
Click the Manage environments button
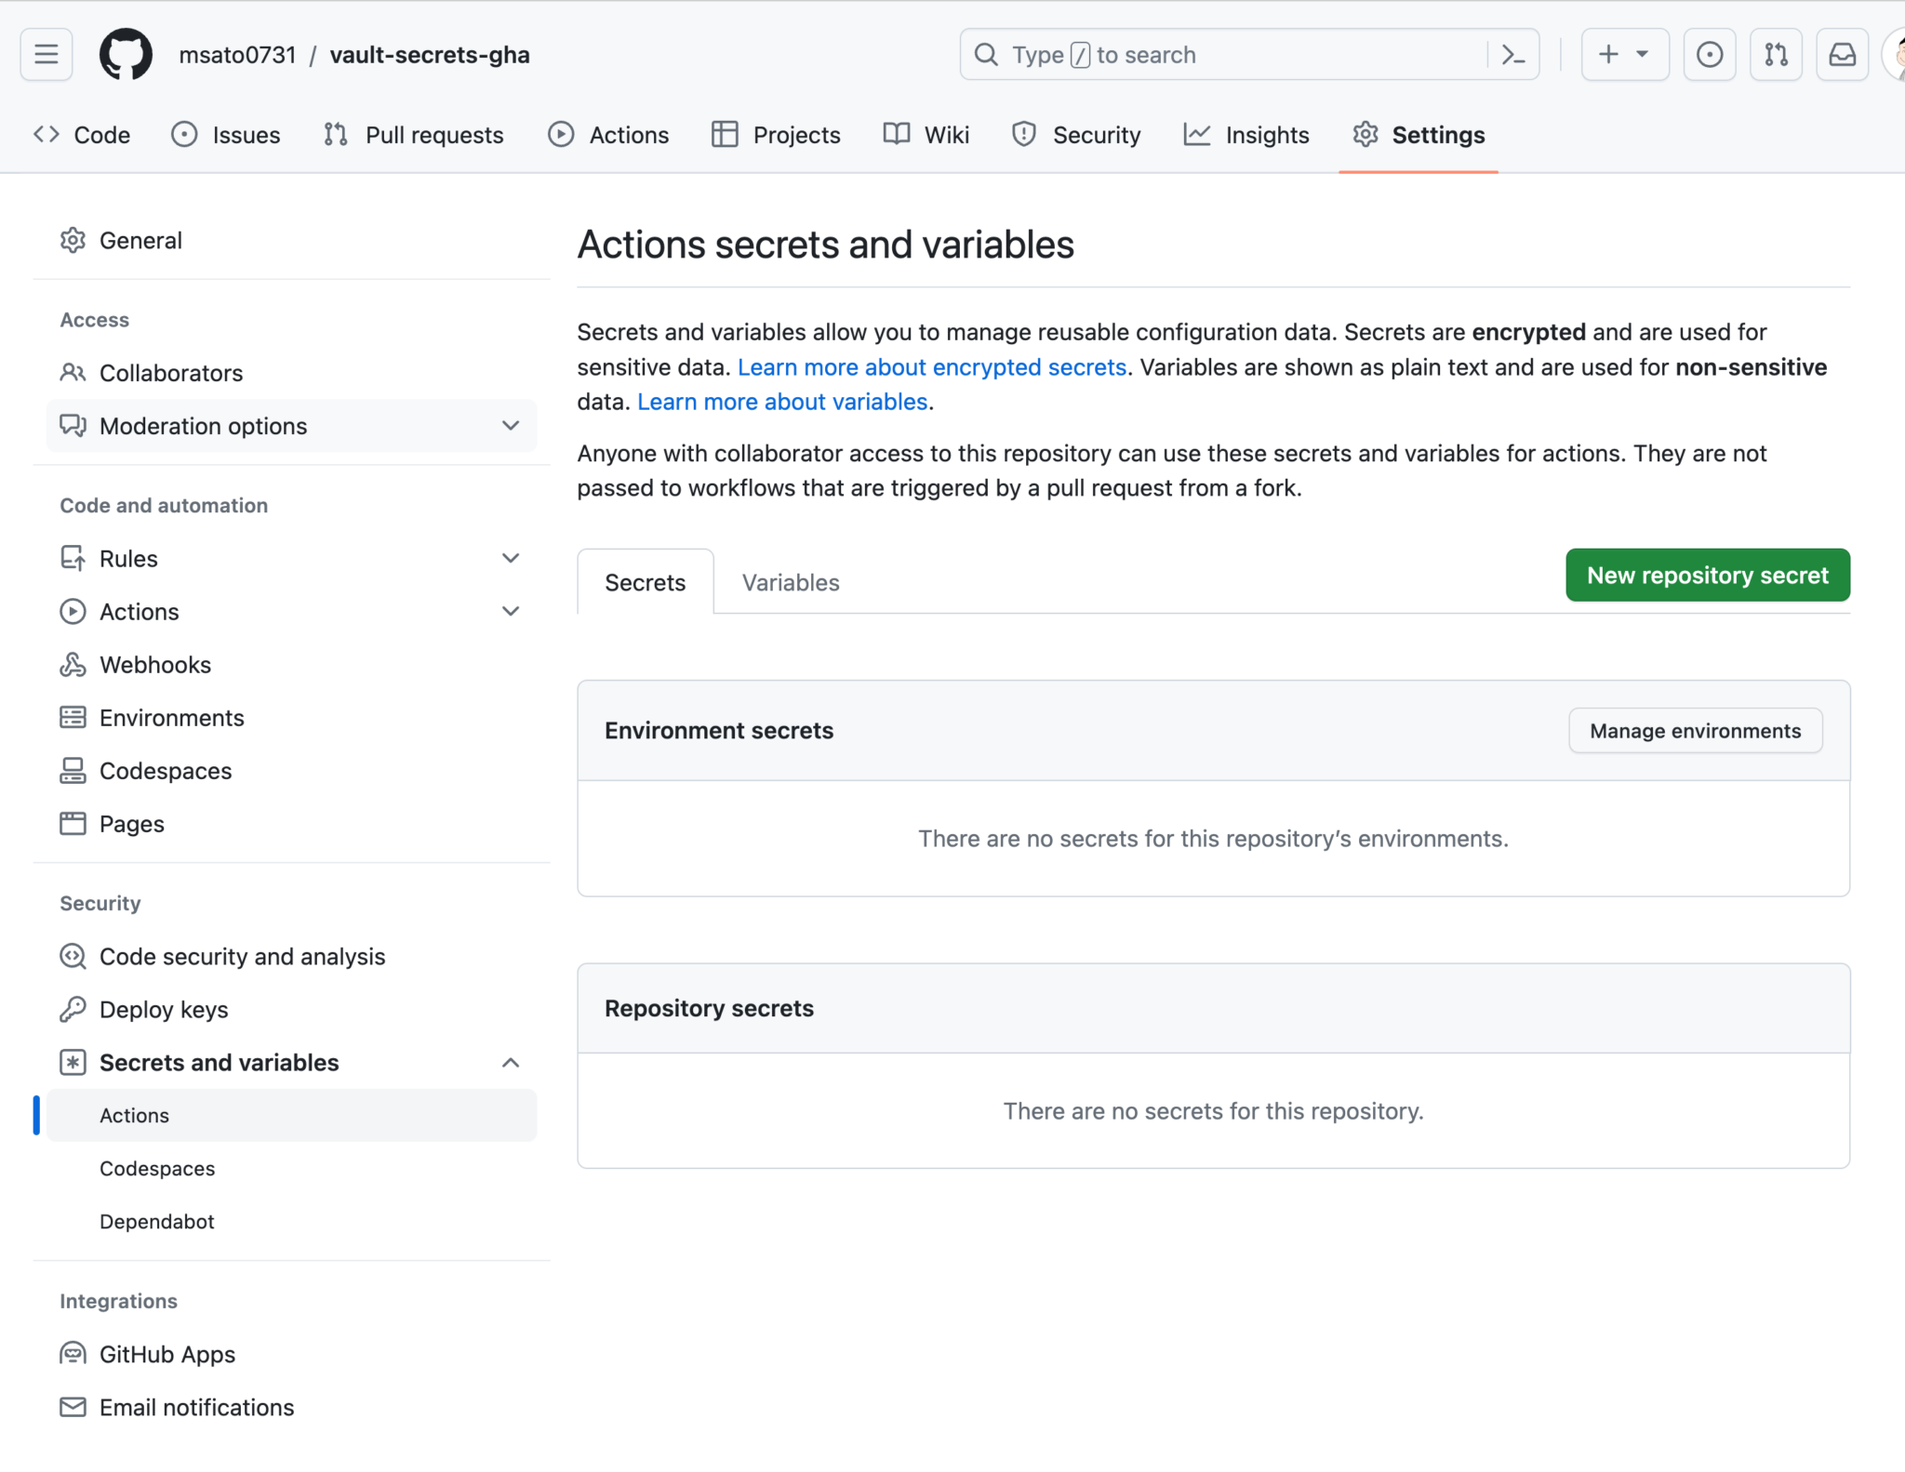pos(1695,731)
